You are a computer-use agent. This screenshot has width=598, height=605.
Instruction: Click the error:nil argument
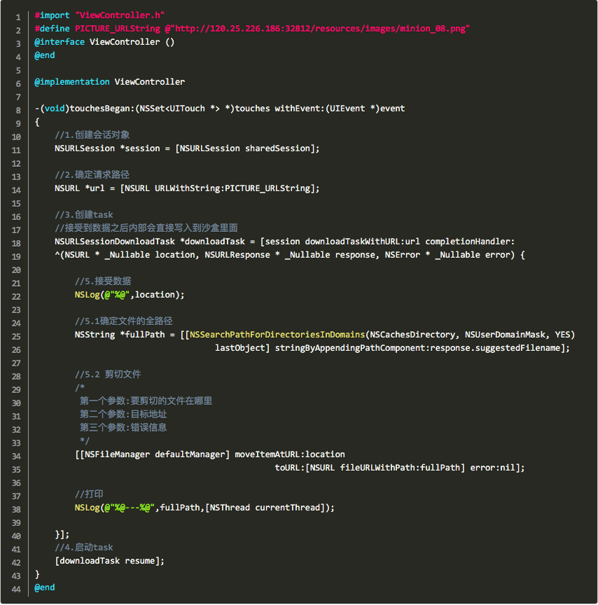coord(492,468)
